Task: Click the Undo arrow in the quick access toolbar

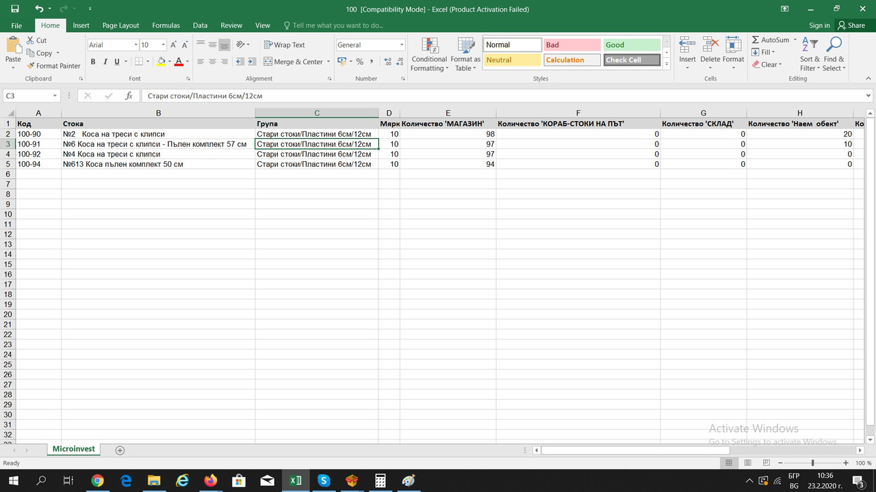Action: tap(39, 9)
